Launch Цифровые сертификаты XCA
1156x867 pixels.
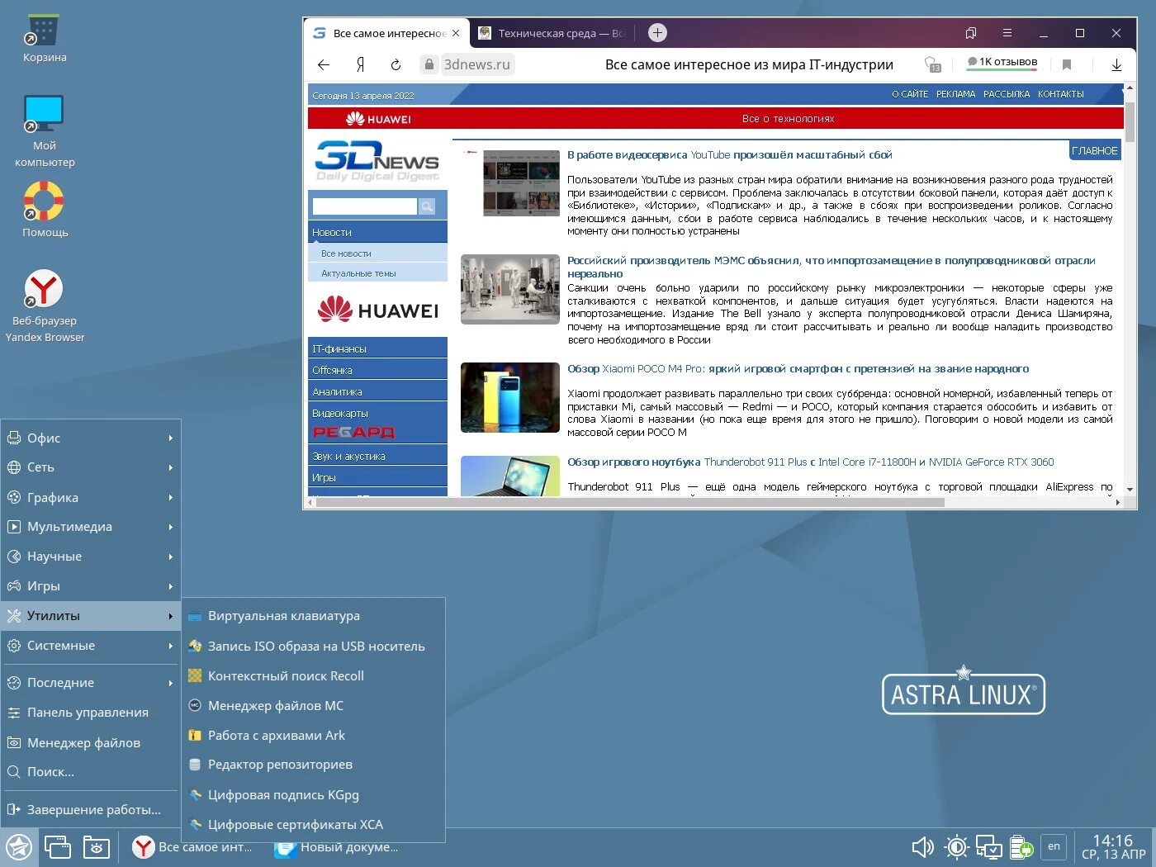tap(314, 824)
